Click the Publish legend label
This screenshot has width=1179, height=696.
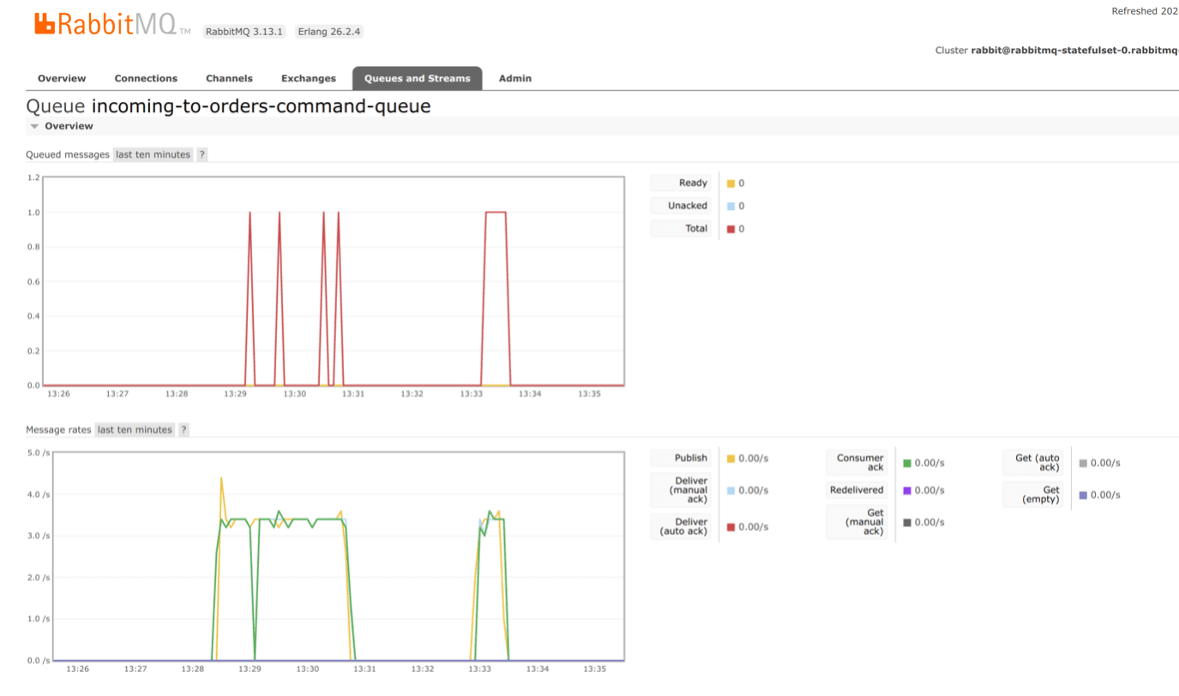pyautogui.click(x=690, y=458)
